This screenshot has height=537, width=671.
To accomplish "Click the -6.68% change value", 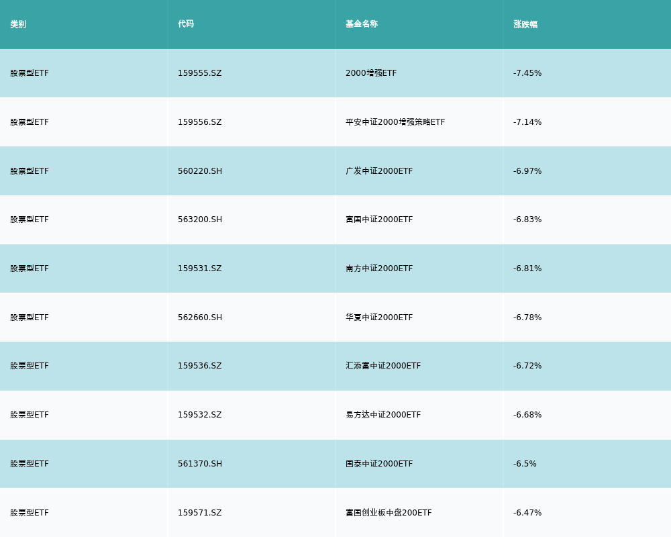I will coord(527,415).
